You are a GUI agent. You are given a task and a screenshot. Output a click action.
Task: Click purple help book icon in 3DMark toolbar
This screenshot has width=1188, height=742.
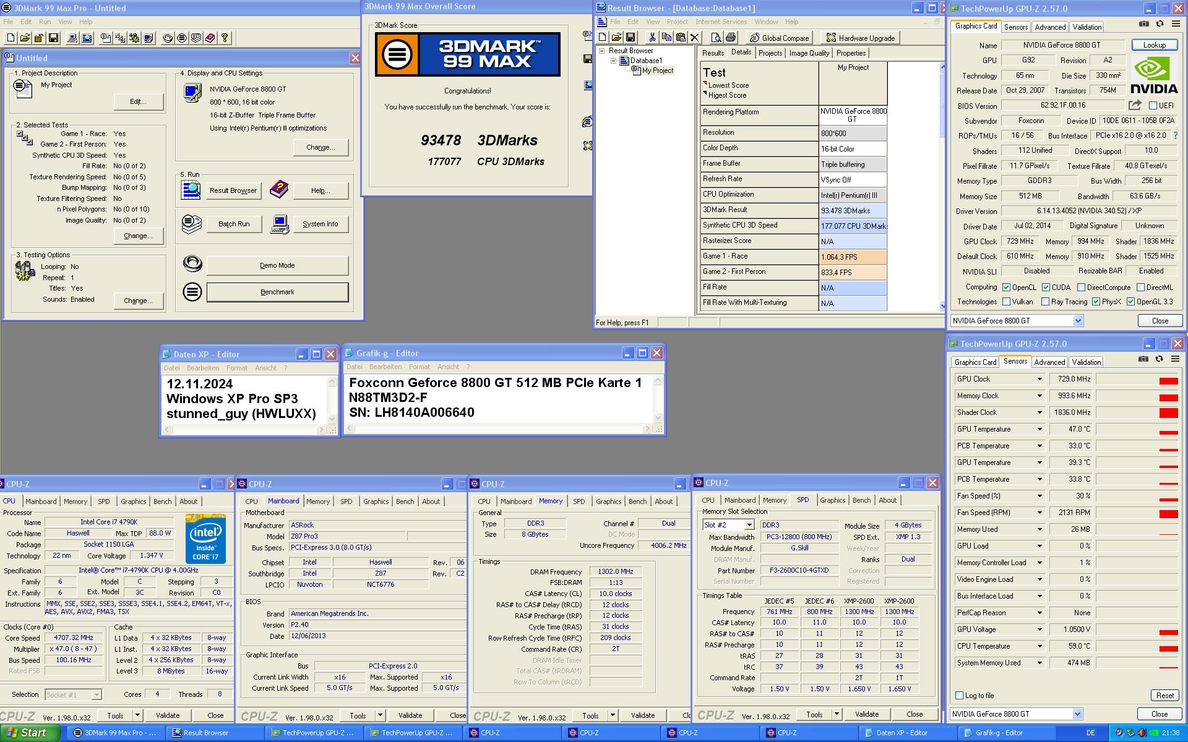[x=210, y=38]
